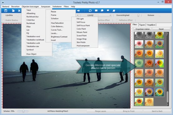
Task: Click the filter list scrollbar thumb
Action: (x=168, y=97)
